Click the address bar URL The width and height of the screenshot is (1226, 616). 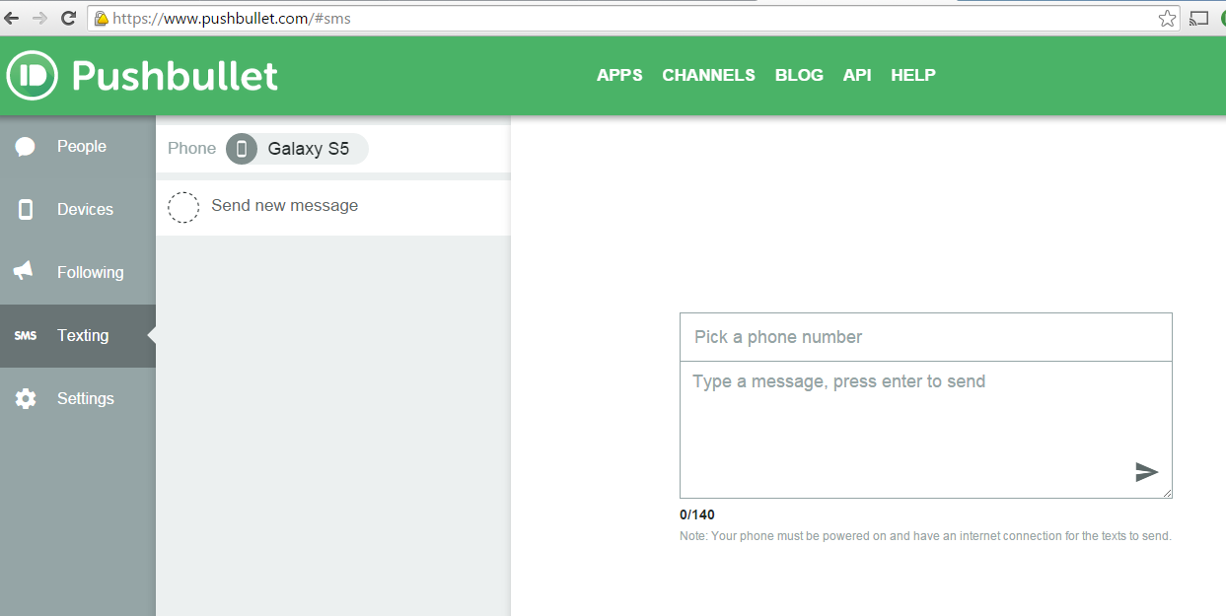tap(232, 19)
